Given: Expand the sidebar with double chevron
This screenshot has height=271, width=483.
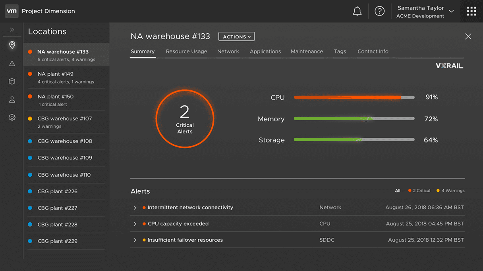Looking at the screenshot, I should (12, 30).
